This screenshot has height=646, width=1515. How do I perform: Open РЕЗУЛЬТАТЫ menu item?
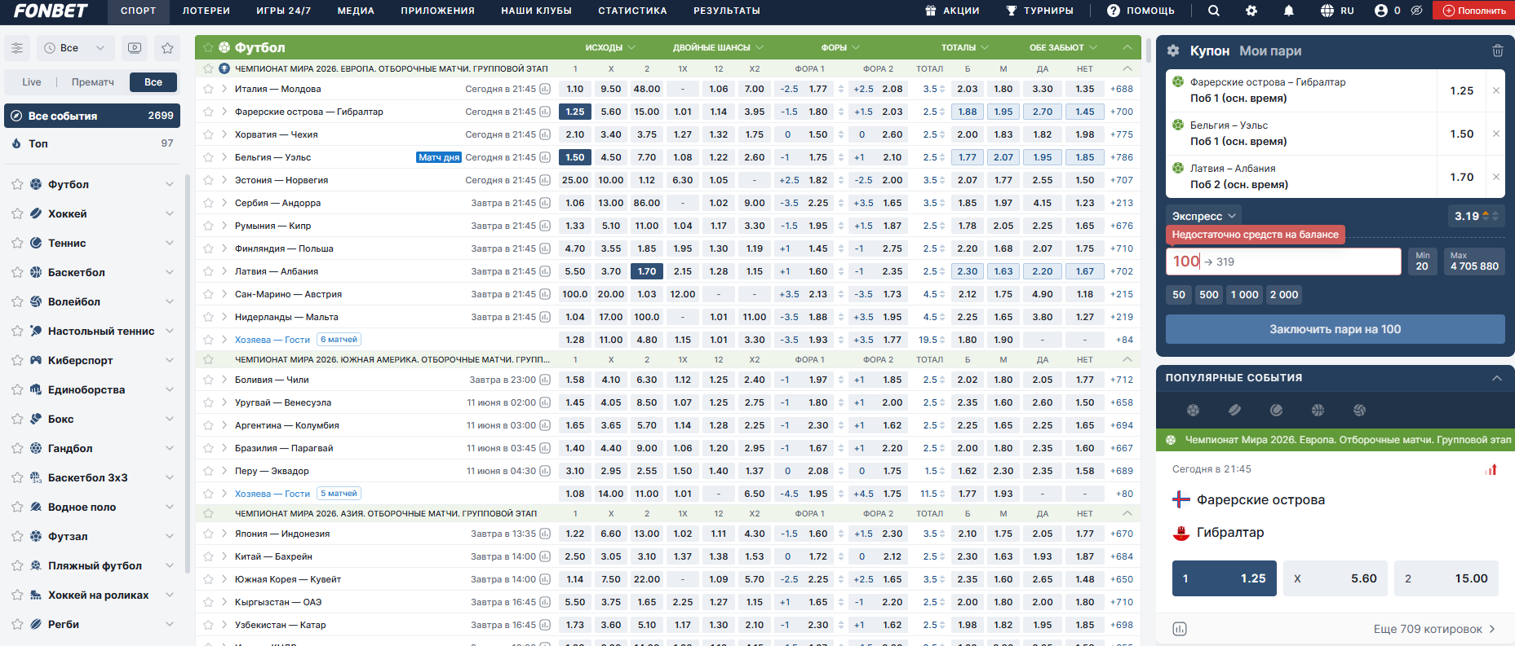[727, 11]
